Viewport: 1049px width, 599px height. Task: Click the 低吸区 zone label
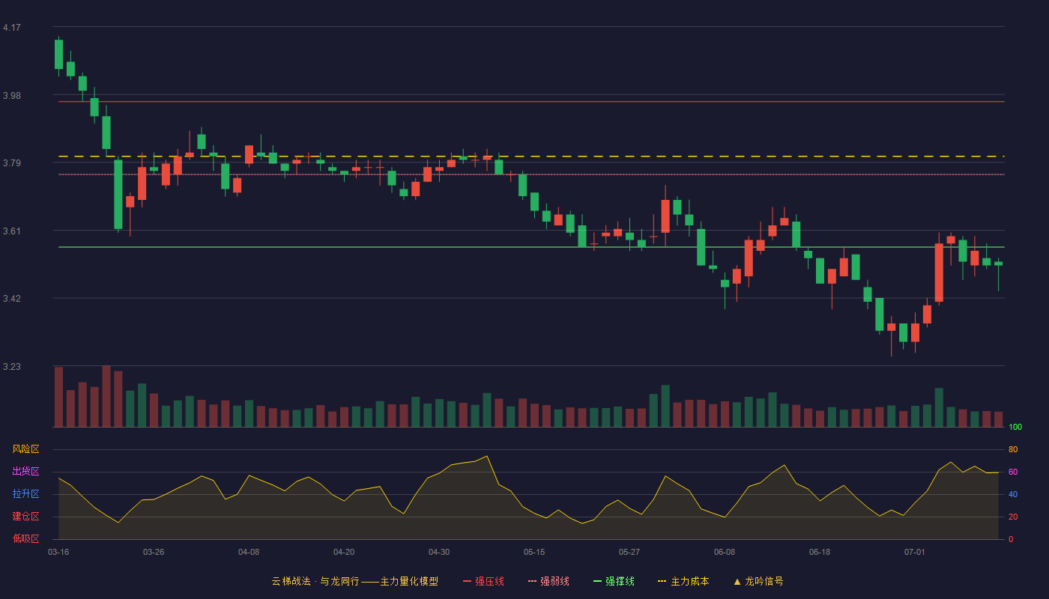tap(25, 539)
